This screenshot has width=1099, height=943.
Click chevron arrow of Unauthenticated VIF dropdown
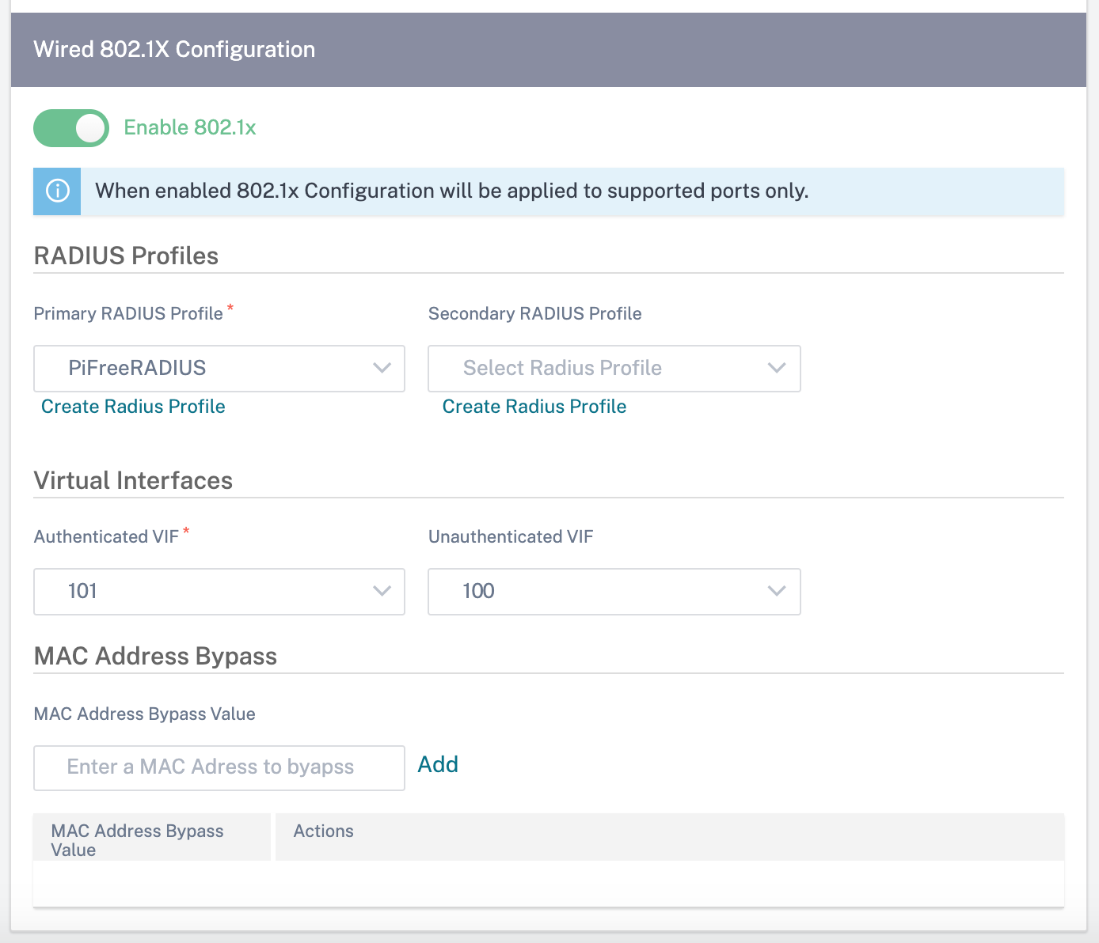click(x=777, y=591)
